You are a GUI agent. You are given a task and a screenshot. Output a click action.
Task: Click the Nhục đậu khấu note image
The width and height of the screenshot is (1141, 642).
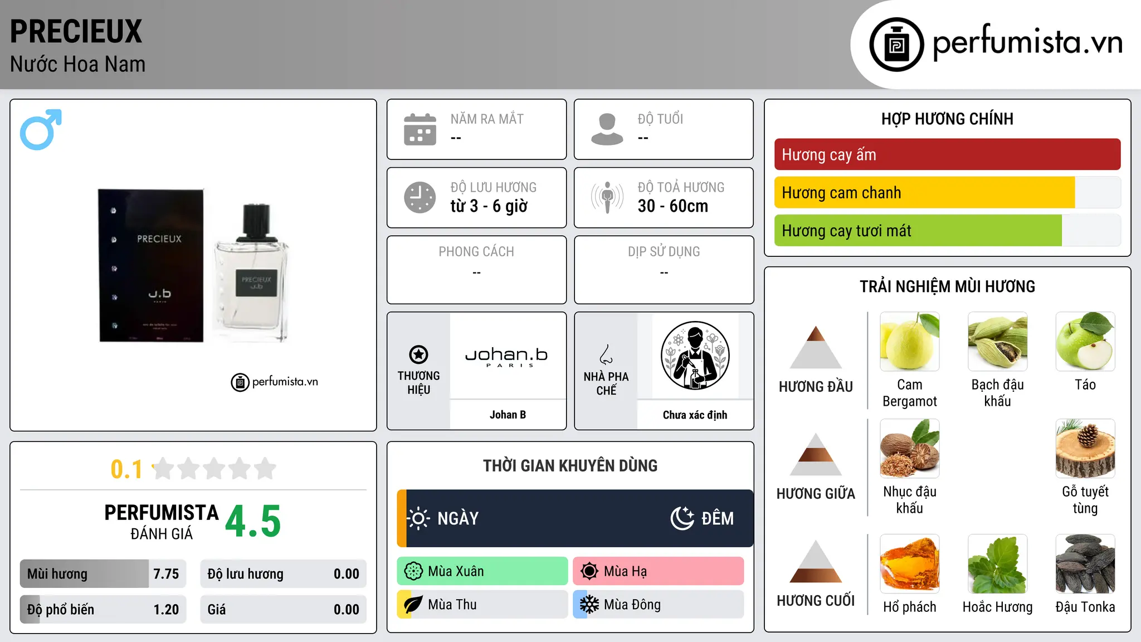tap(910, 449)
